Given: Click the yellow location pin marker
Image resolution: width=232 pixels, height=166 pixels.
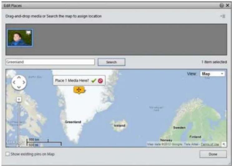Looking at the screenshot, I should tap(79, 90).
